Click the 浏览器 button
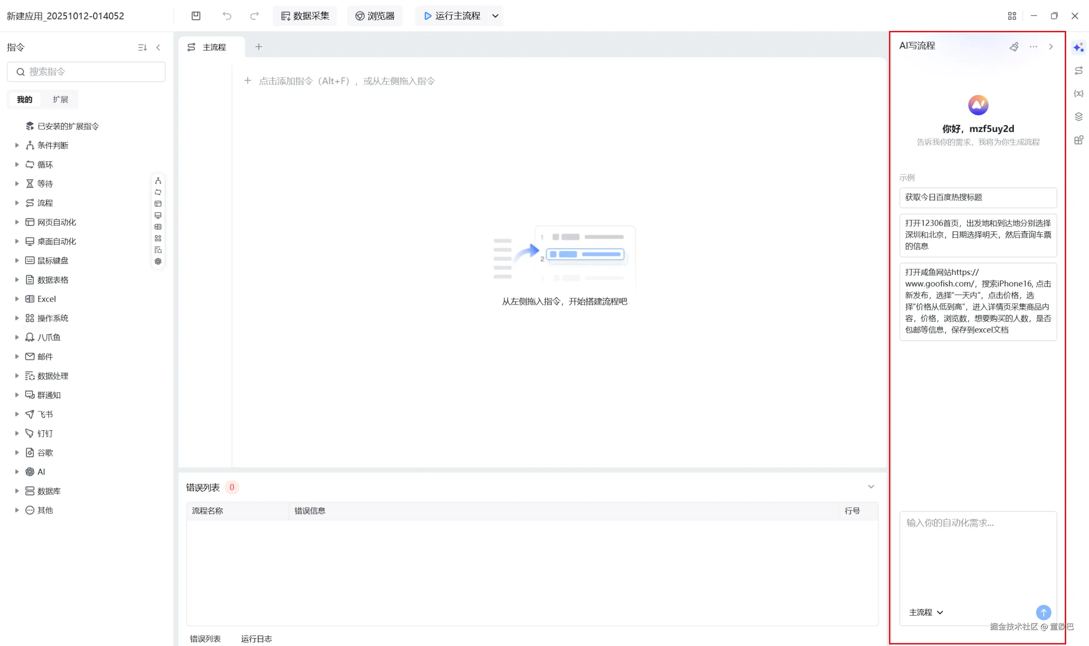This screenshot has height=646, width=1089. [x=375, y=16]
